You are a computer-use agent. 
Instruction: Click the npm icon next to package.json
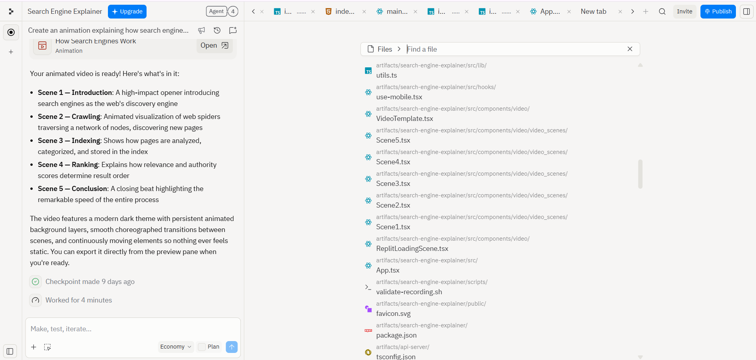[x=368, y=330]
